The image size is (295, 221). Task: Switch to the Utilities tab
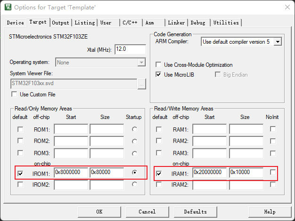click(226, 23)
